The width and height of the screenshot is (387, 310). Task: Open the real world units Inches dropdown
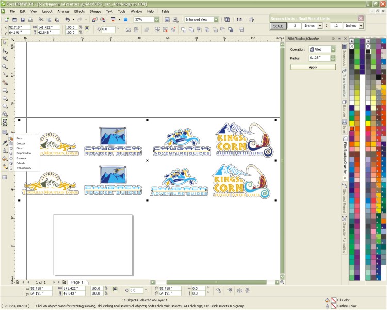(361, 26)
